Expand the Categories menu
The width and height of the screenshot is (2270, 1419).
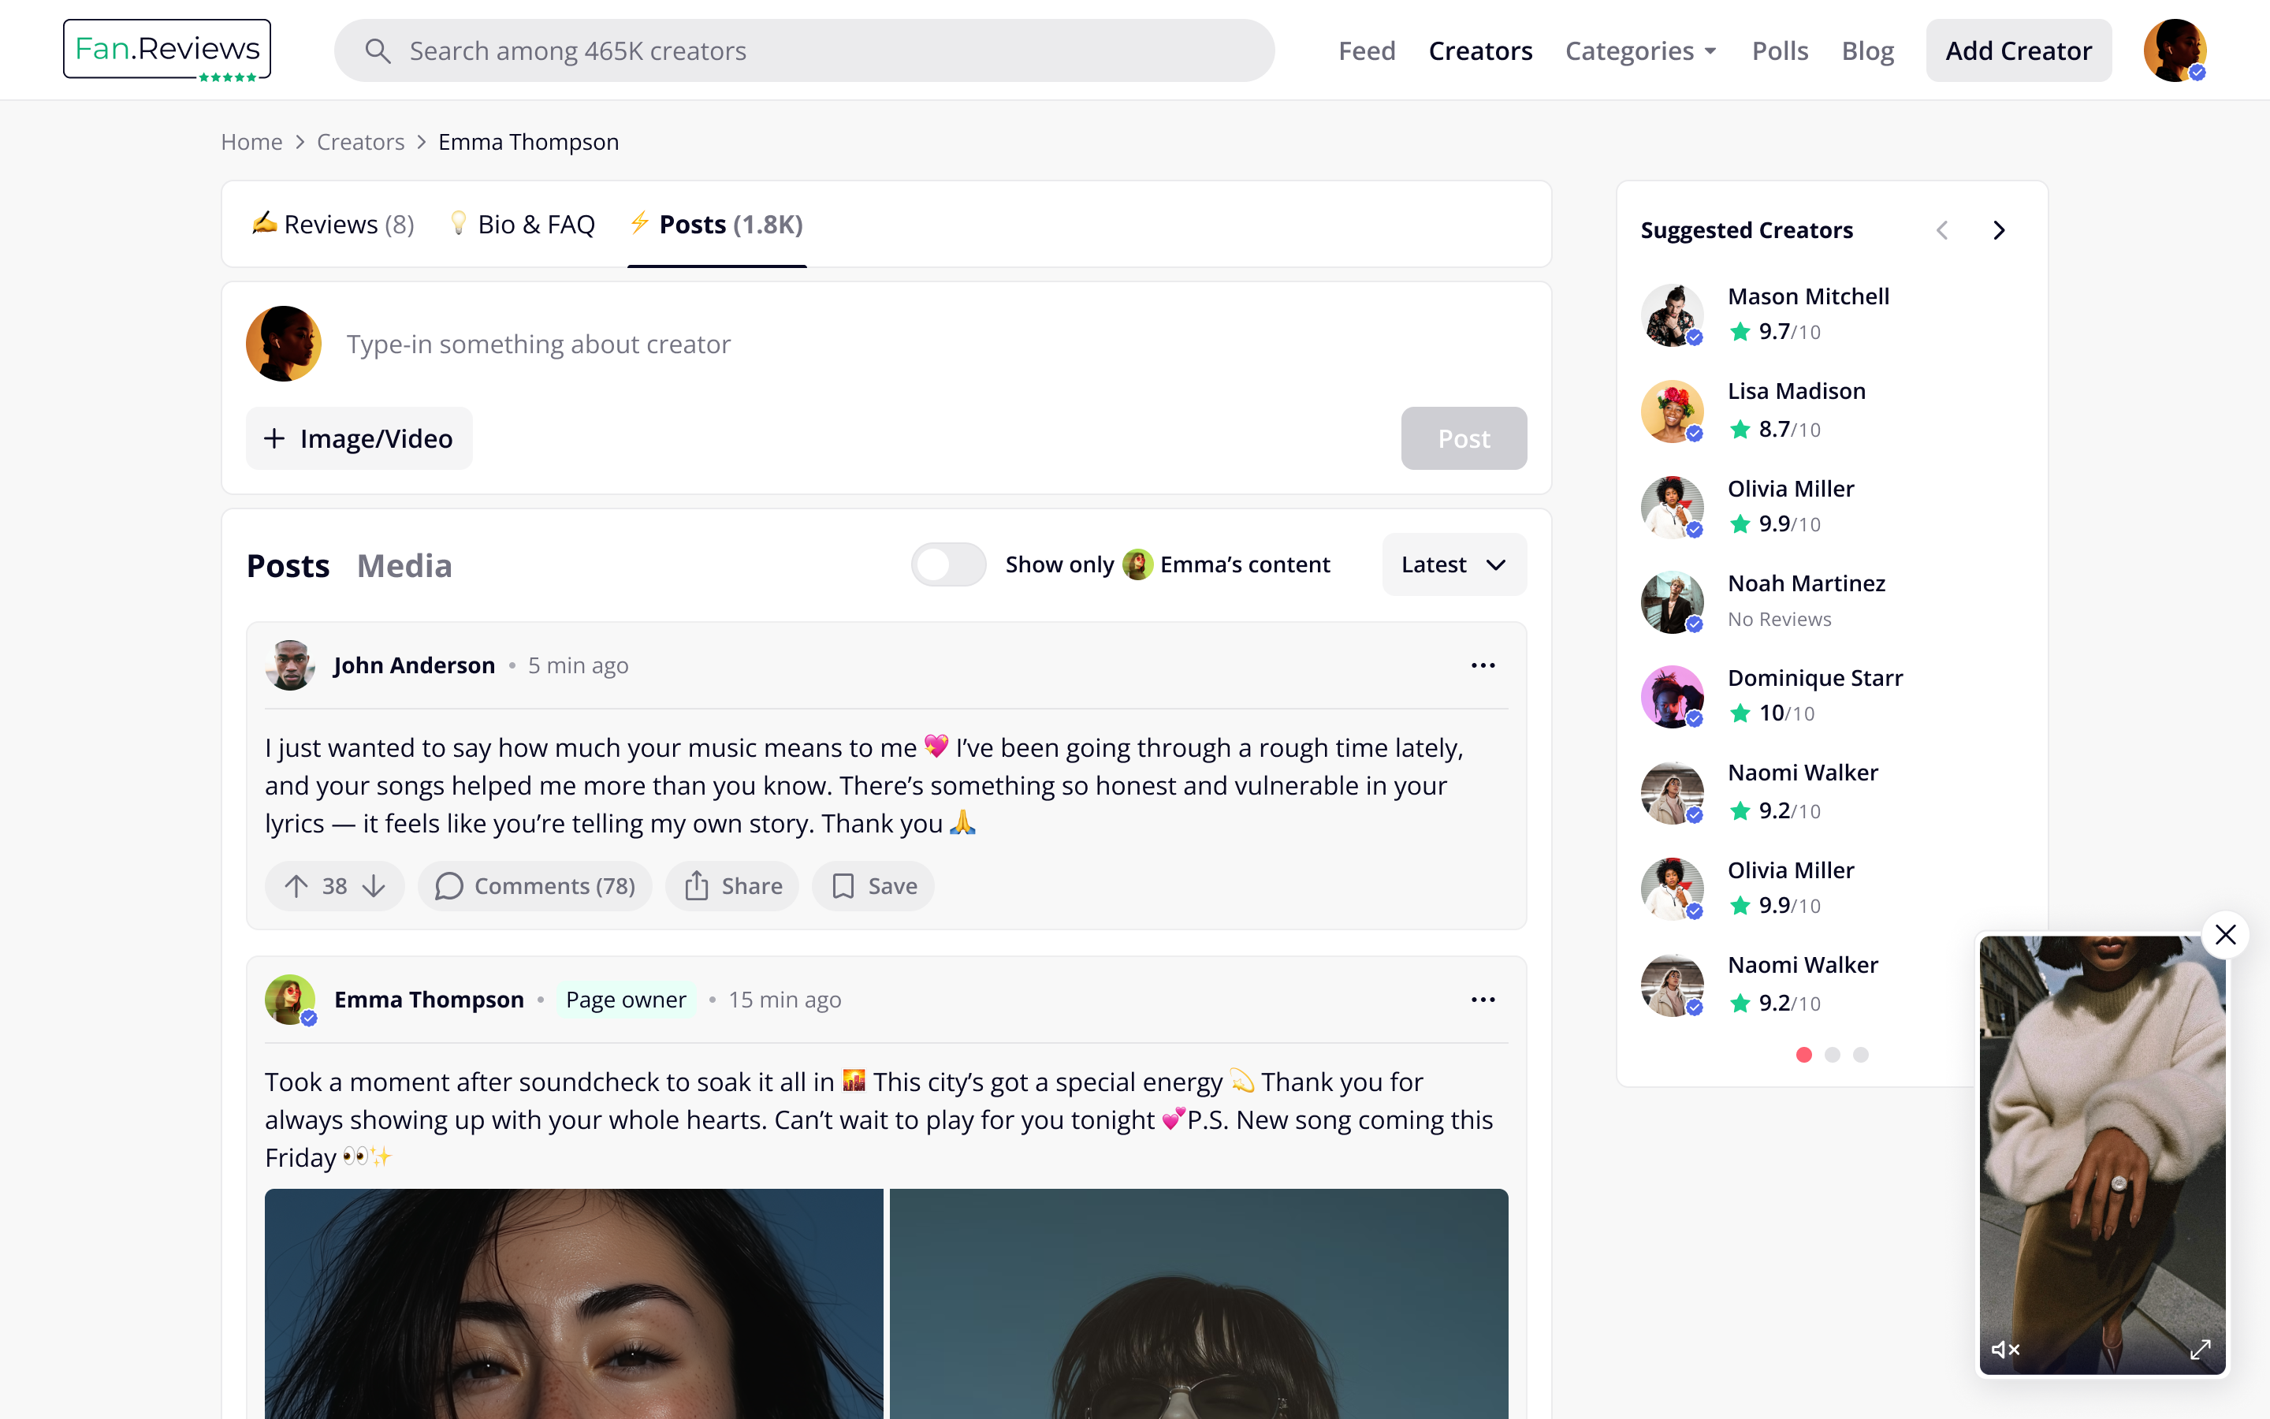[1640, 50]
